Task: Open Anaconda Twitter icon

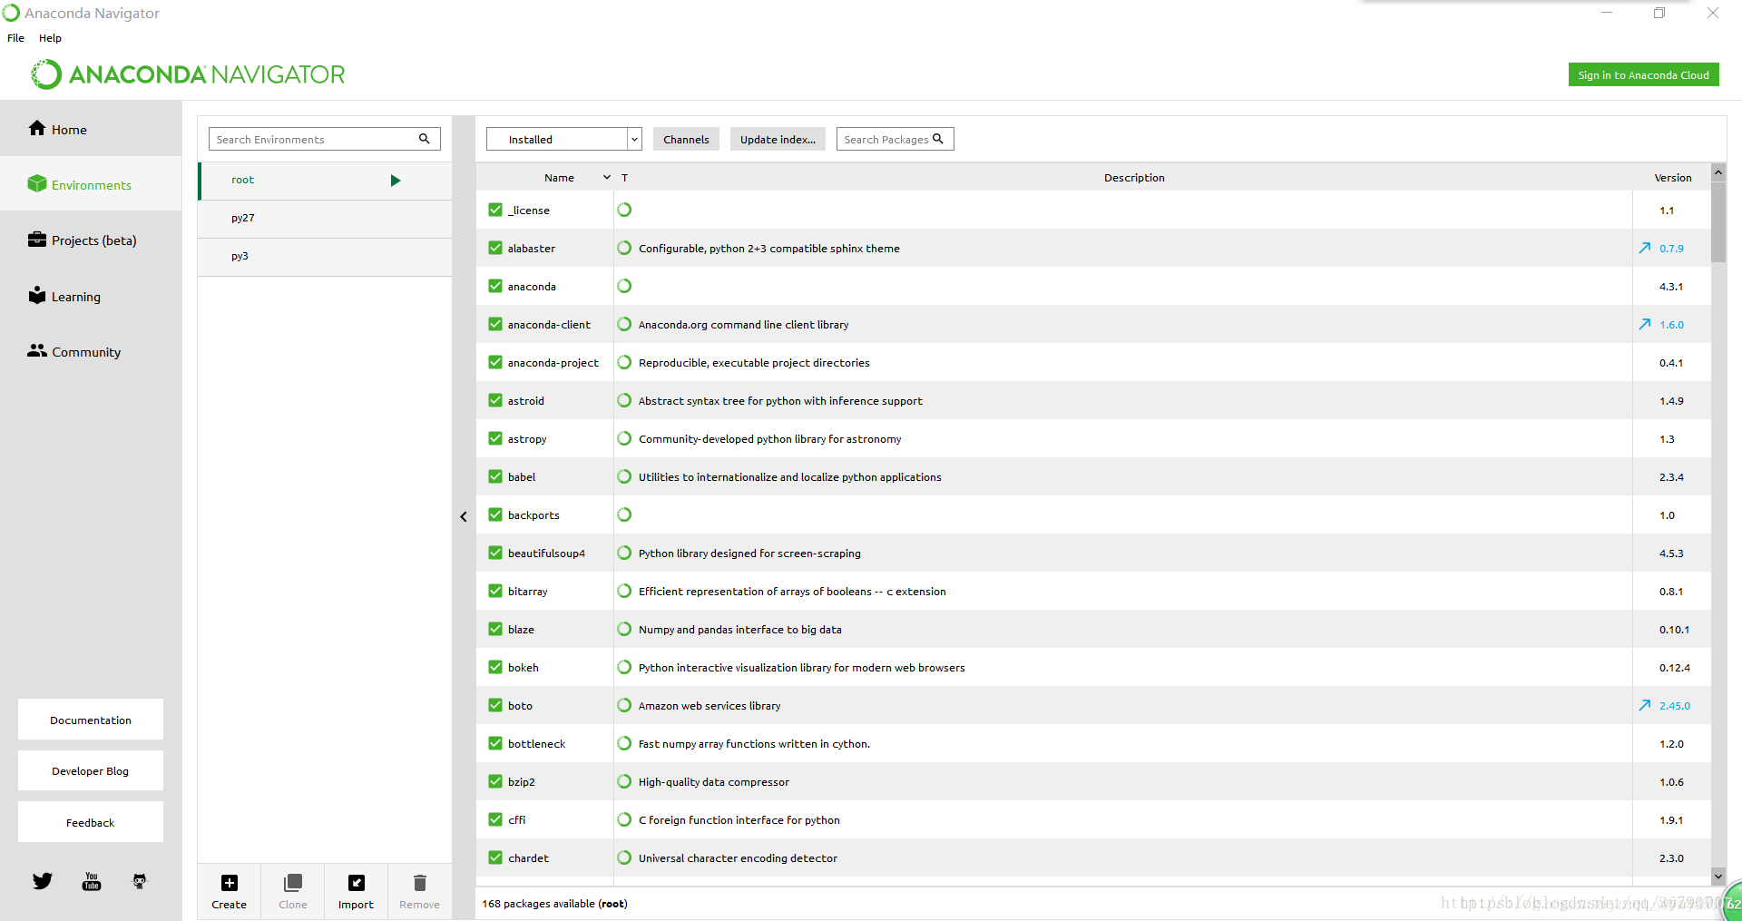Action: coord(43,881)
